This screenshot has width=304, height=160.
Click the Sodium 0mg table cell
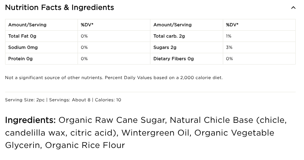23,47
